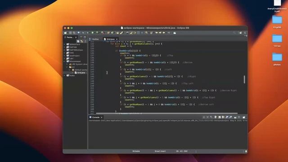The height and width of the screenshot is (162, 288).
Task: Click the Save All toolbar icon
Action: (74, 33)
